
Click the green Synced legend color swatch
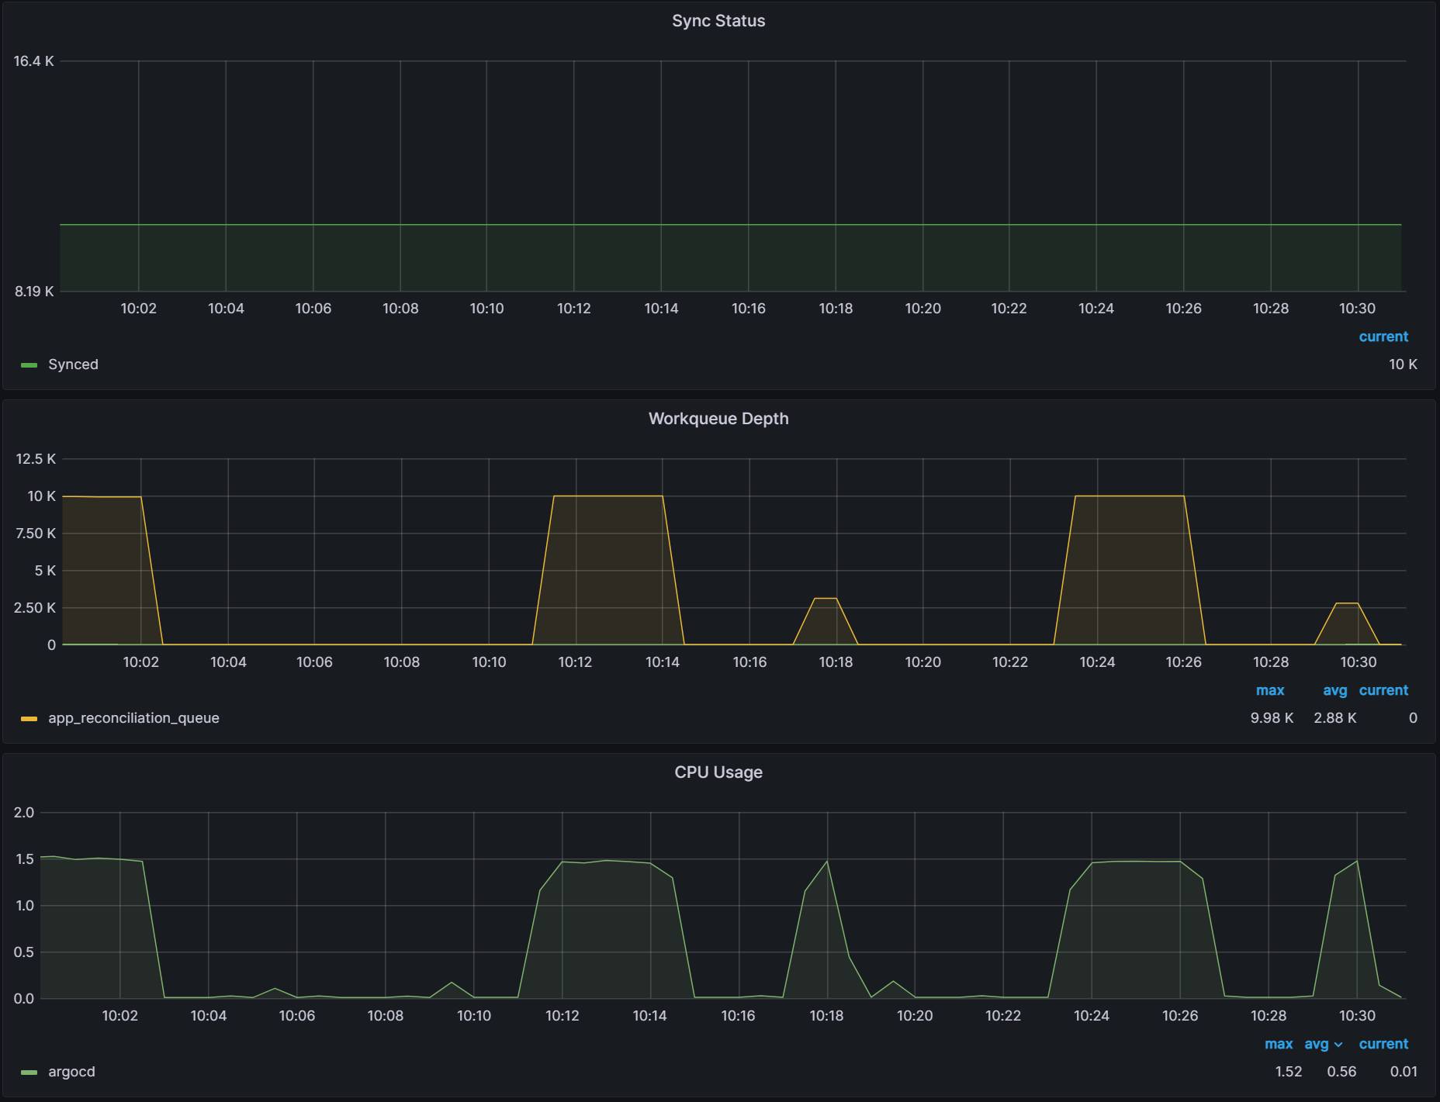pos(29,365)
